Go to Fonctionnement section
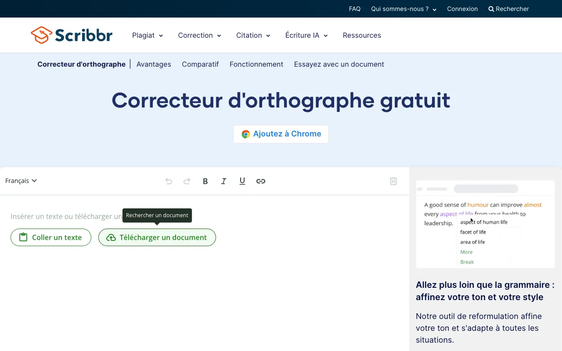Screen dimensions: 562x351 (256, 64)
